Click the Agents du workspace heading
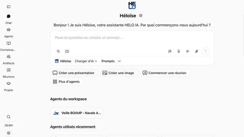The image size is (244, 137). (x=69, y=99)
